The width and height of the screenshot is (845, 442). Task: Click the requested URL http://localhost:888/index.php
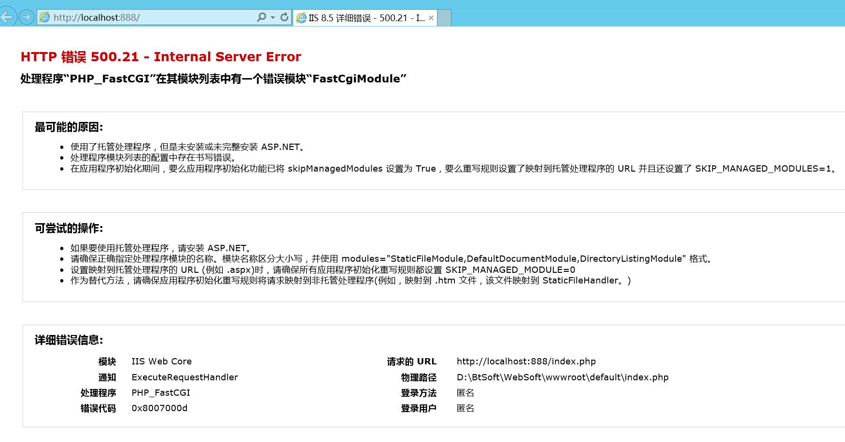(526, 362)
